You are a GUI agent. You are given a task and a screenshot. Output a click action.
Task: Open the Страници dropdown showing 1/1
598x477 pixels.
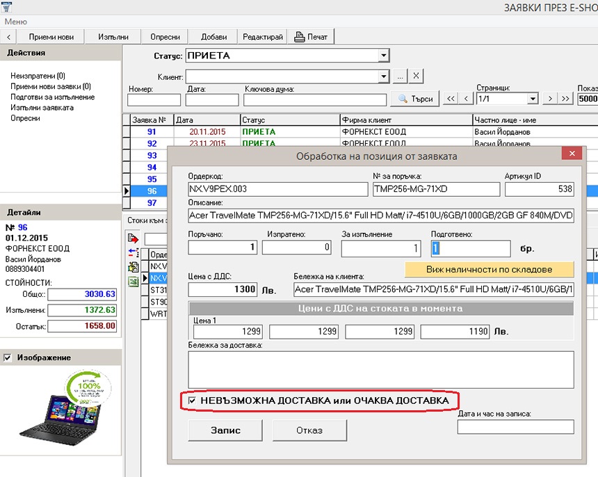tap(533, 99)
